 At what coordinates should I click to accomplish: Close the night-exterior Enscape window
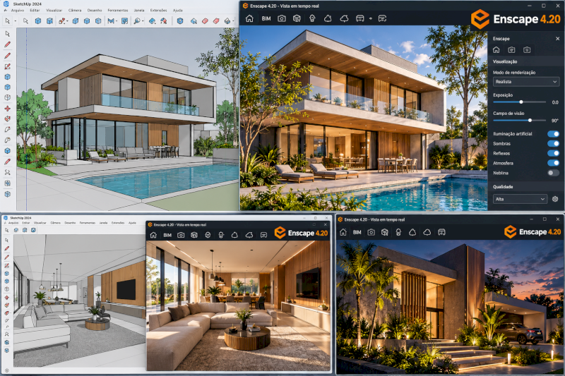point(558,219)
